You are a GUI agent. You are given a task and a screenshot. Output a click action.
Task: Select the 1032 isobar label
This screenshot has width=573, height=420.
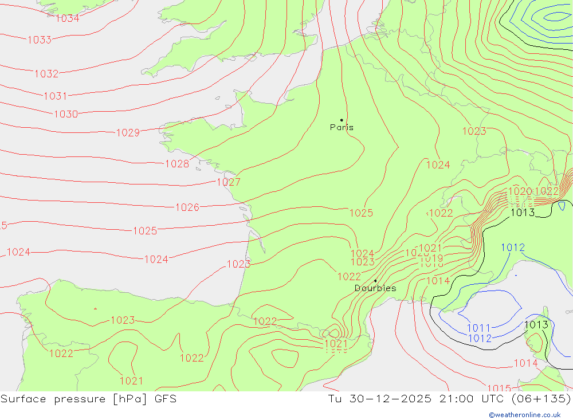(x=46, y=74)
